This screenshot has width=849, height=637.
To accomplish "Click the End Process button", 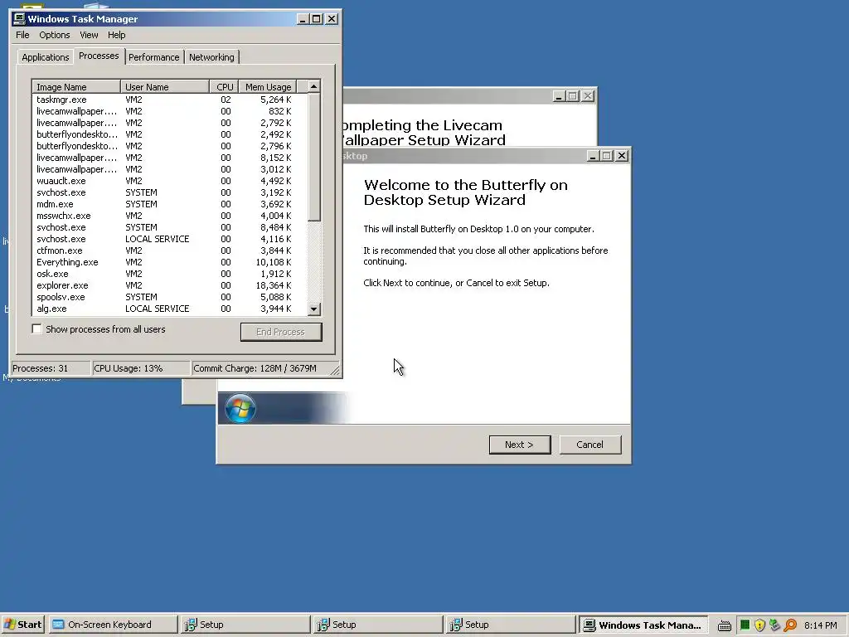I will [x=281, y=332].
